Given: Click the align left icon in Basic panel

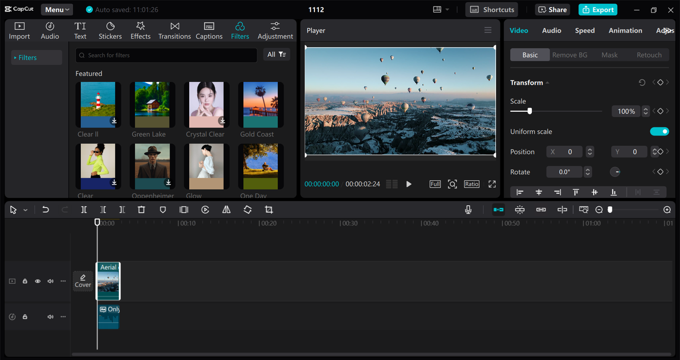Looking at the screenshot, I should point(520,192).
